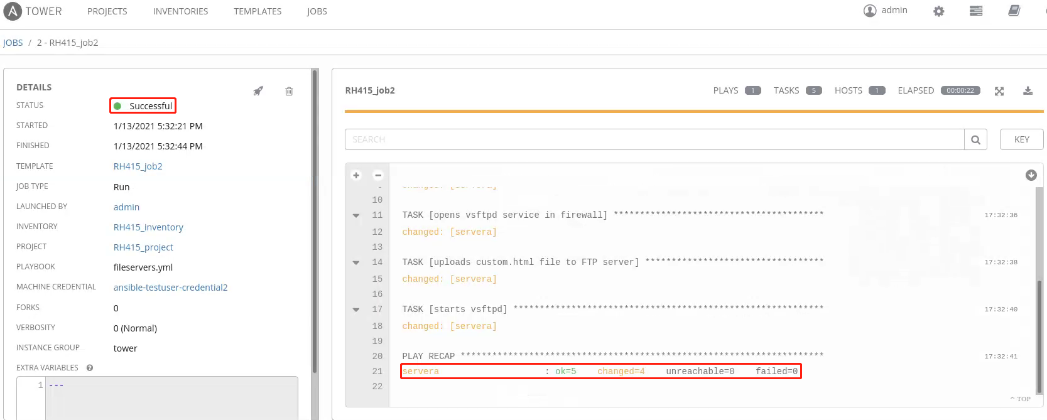
Task: Go to the Inventories menu
Action: click(180, 11)
